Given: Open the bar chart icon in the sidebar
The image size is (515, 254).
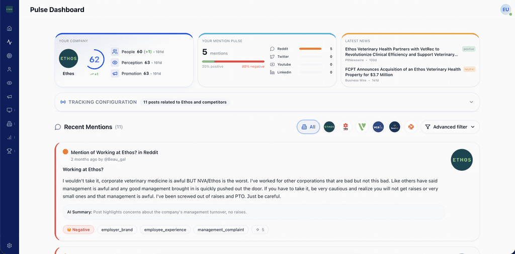Looking at the screenshot, I should [10, 138].
